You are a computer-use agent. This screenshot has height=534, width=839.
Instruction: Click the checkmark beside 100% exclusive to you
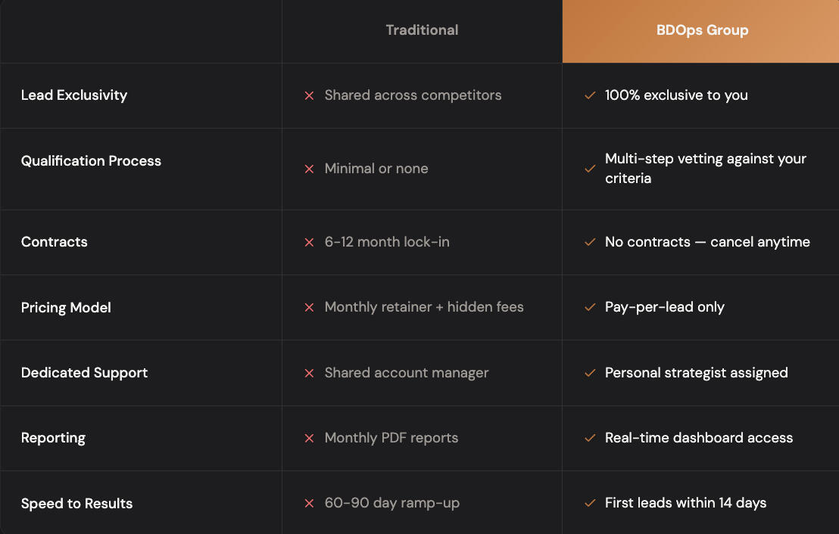pos(590,96)
